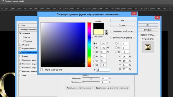Click the blue value field showing 14
This screenshot has width=173, height=97.
[x=103, y=65]
